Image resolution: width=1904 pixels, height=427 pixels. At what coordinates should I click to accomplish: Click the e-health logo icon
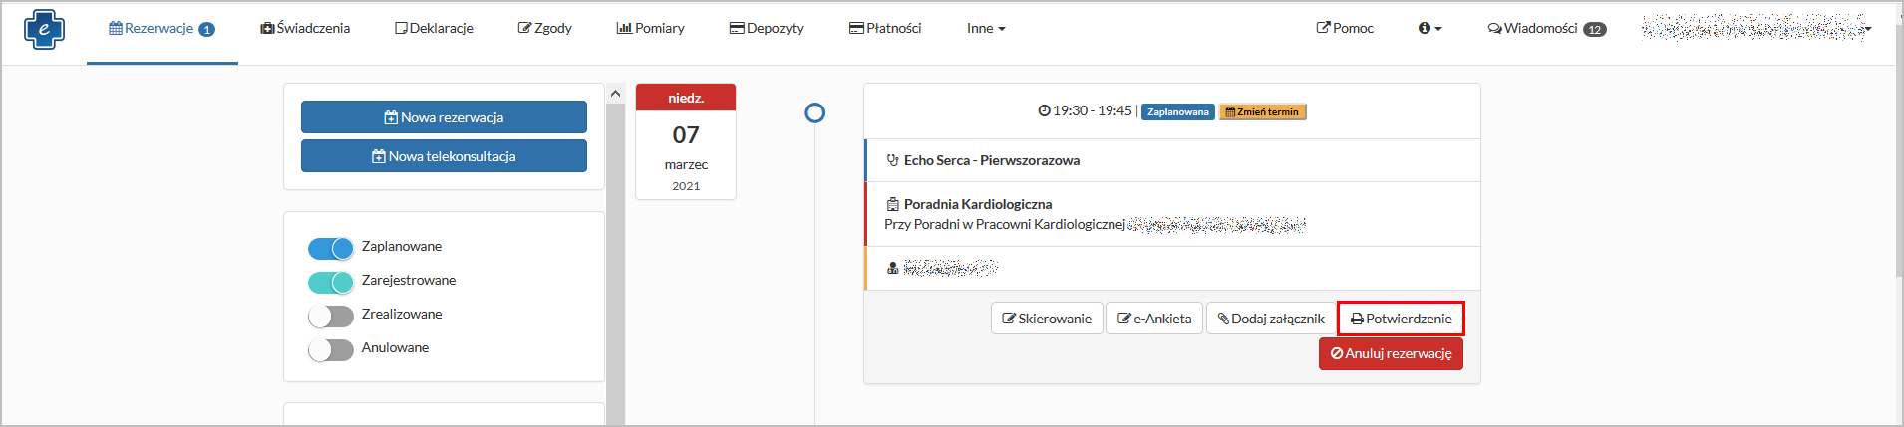coord(44,29)
